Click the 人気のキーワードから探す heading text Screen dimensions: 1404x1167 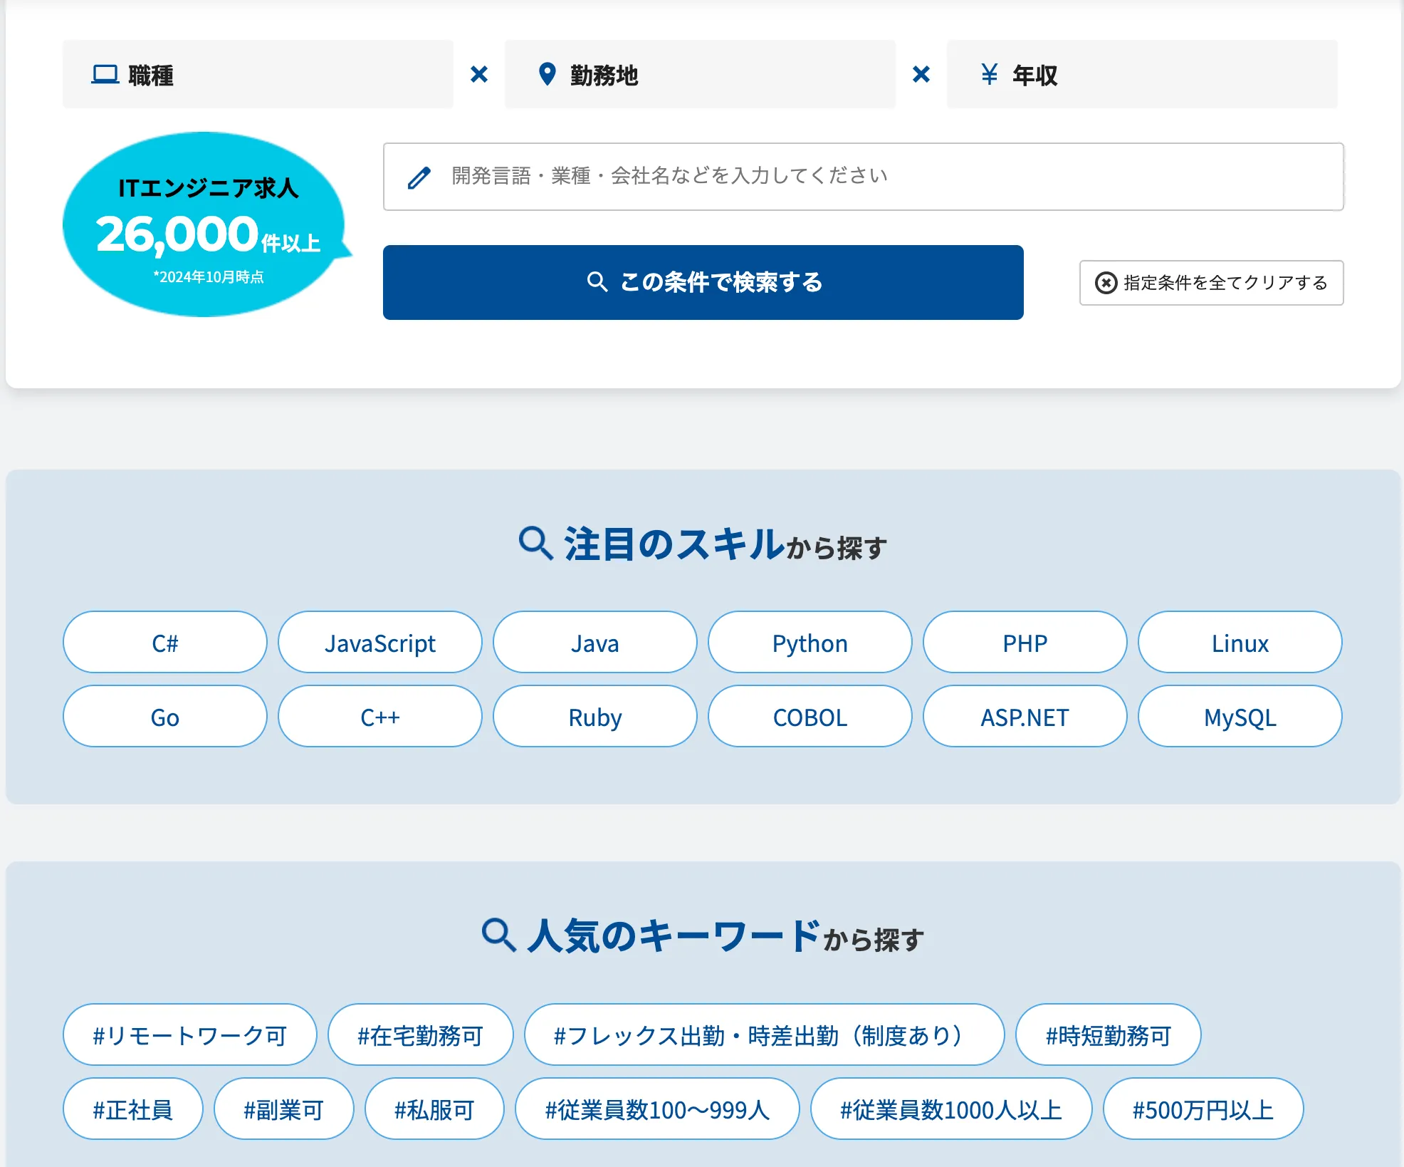coord(725,937)
